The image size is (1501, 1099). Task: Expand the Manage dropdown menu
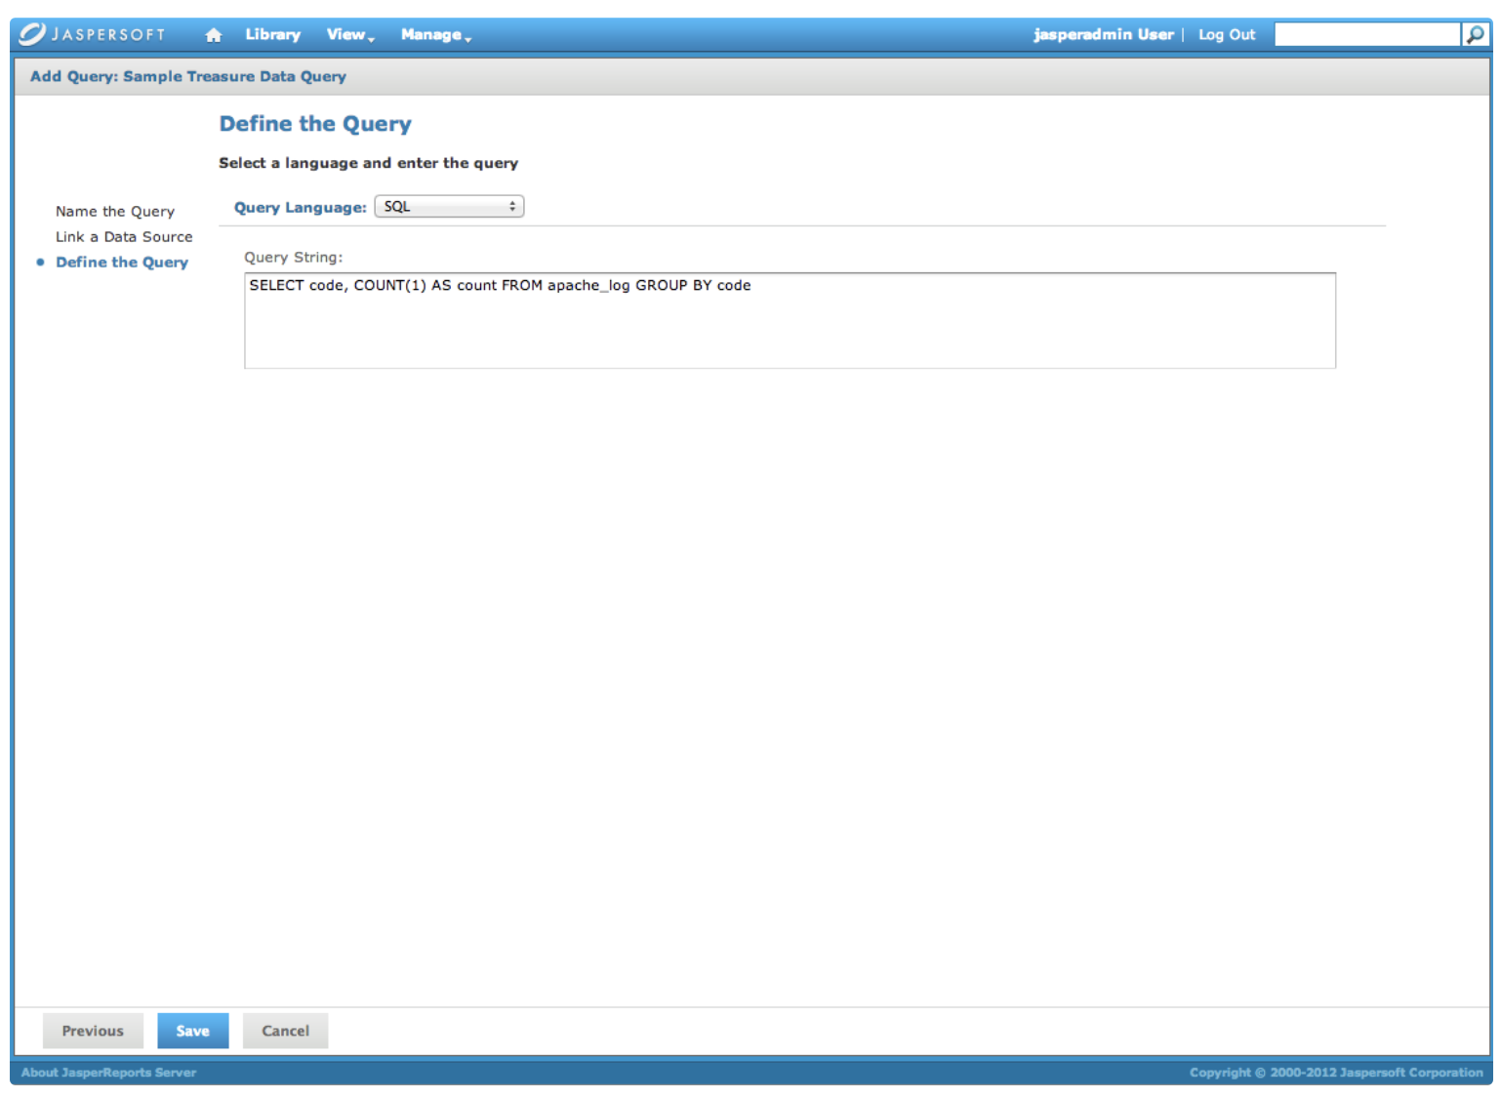[435, 34]
